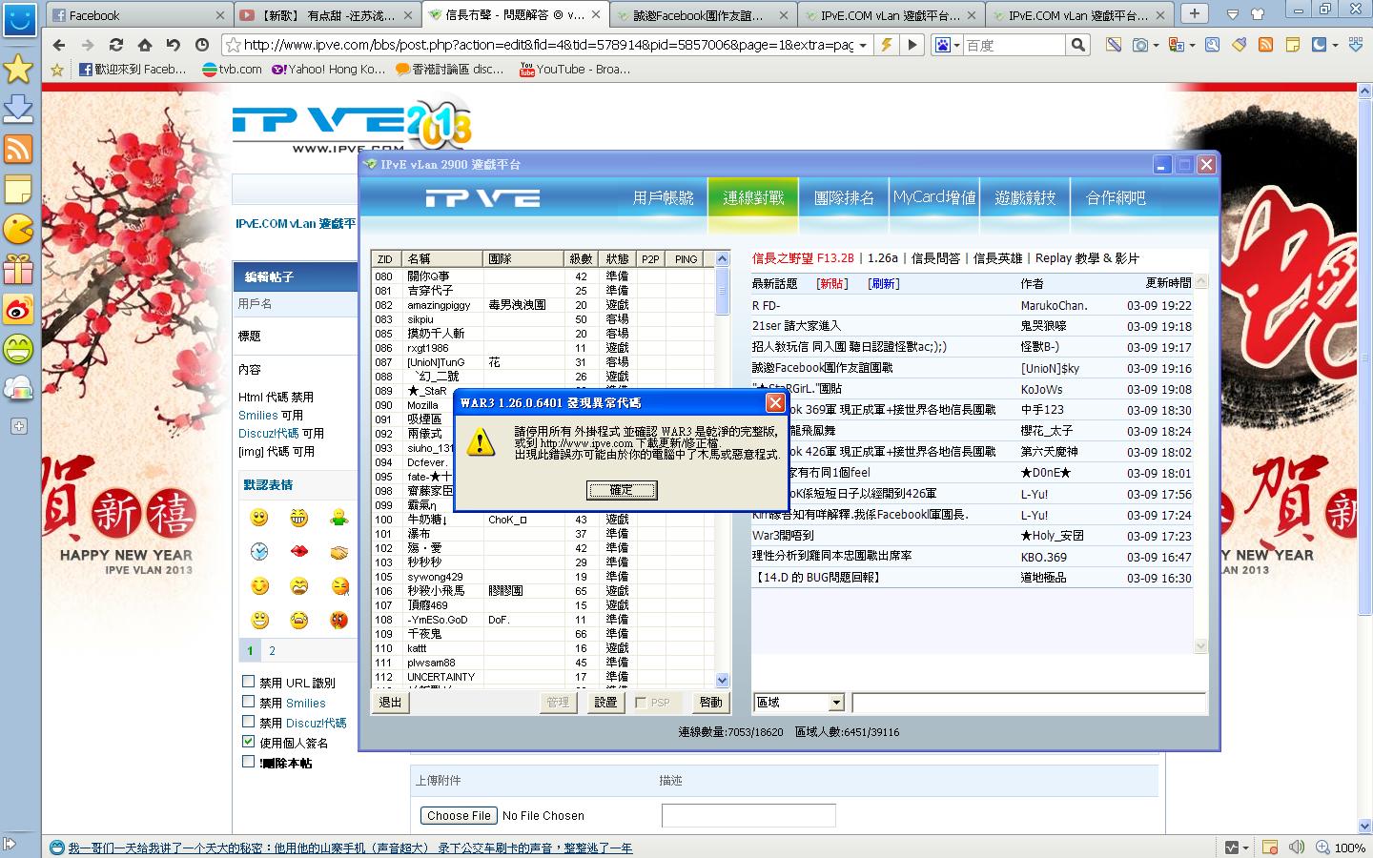
Task: Enable the 禁用 URL 識別 checkbox
Action: coord(249,682)
